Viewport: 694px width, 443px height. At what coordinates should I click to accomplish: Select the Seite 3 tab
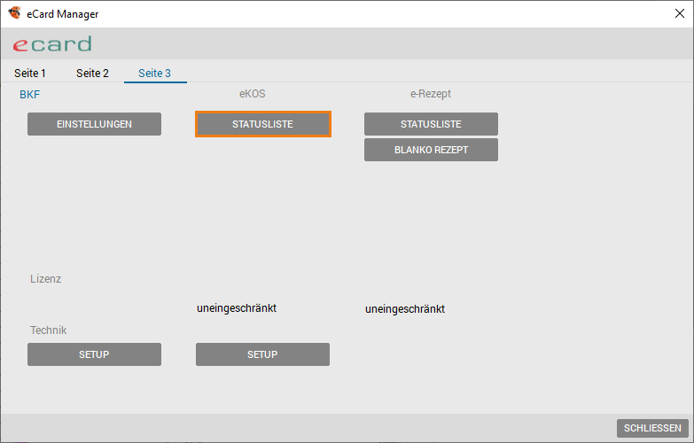[x=154, y=73]
